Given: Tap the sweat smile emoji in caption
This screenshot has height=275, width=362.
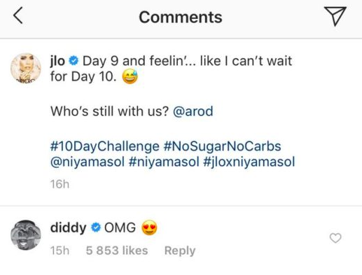Looking at the screenshot, I should click(130, 77).
